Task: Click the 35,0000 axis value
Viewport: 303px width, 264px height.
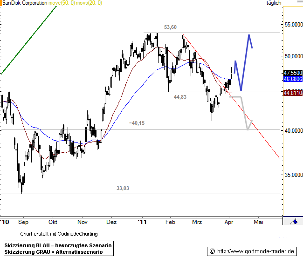Action: pyautogui.click(x=294, y=175)
